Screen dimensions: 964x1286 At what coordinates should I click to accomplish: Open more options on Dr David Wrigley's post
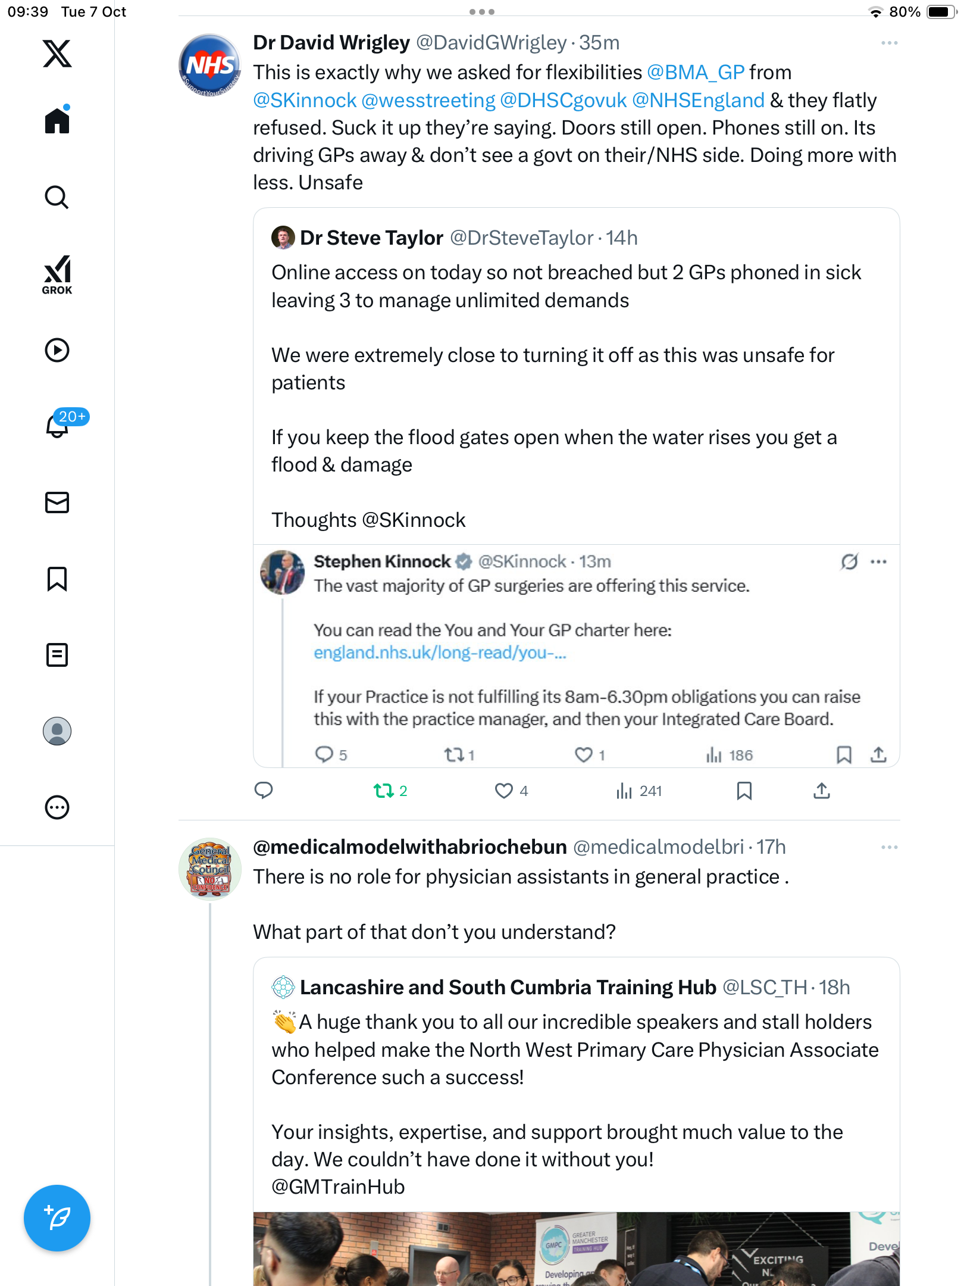[x=889, y=43]
